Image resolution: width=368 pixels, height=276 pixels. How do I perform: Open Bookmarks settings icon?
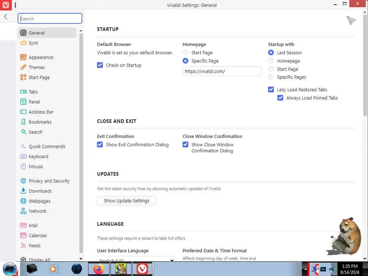[23, 122]
